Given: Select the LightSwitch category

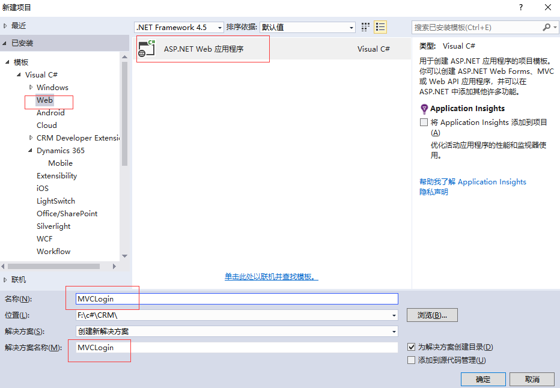Looking at the screenshot, I should click(x=56, y=201).
